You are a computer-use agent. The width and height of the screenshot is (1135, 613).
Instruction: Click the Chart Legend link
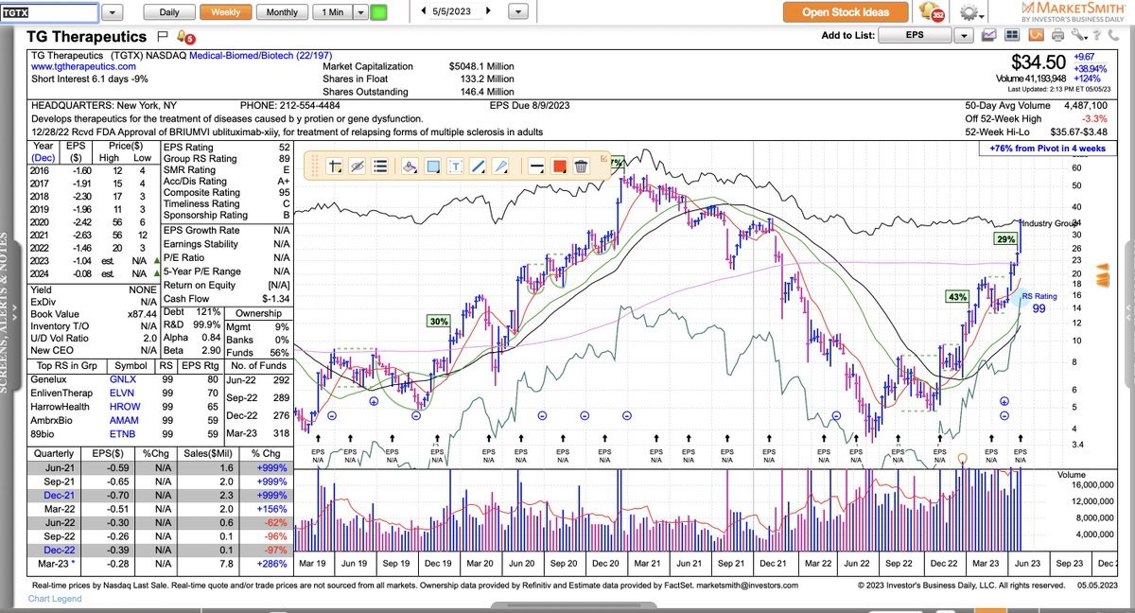tap(56, 600)
